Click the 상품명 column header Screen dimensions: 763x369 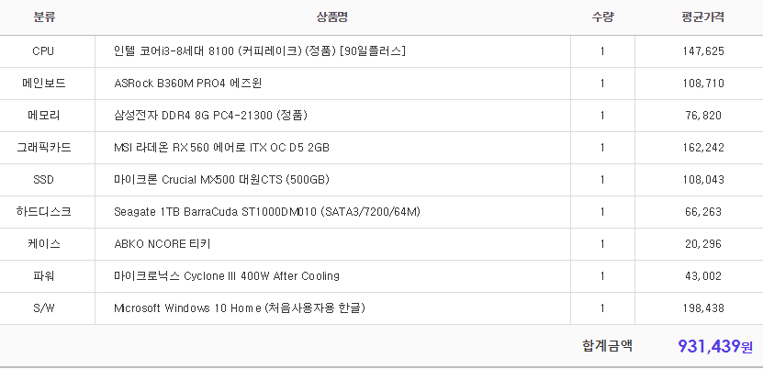pos(331,17)
